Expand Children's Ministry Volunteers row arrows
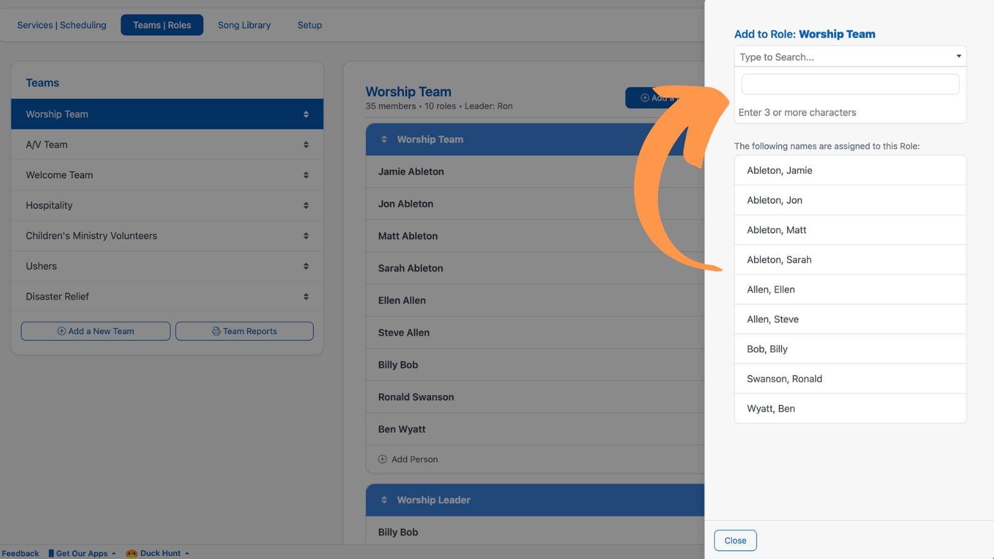Image resolution: width=994 pixels, height=559 pixels. click(x=306, y=236)
